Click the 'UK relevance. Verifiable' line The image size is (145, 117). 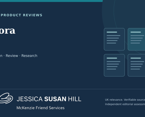(x=125, y=100)
